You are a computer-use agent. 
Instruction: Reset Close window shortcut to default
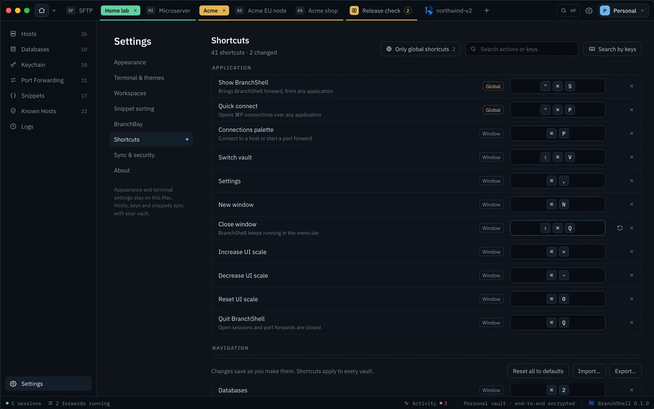[620, 228]
